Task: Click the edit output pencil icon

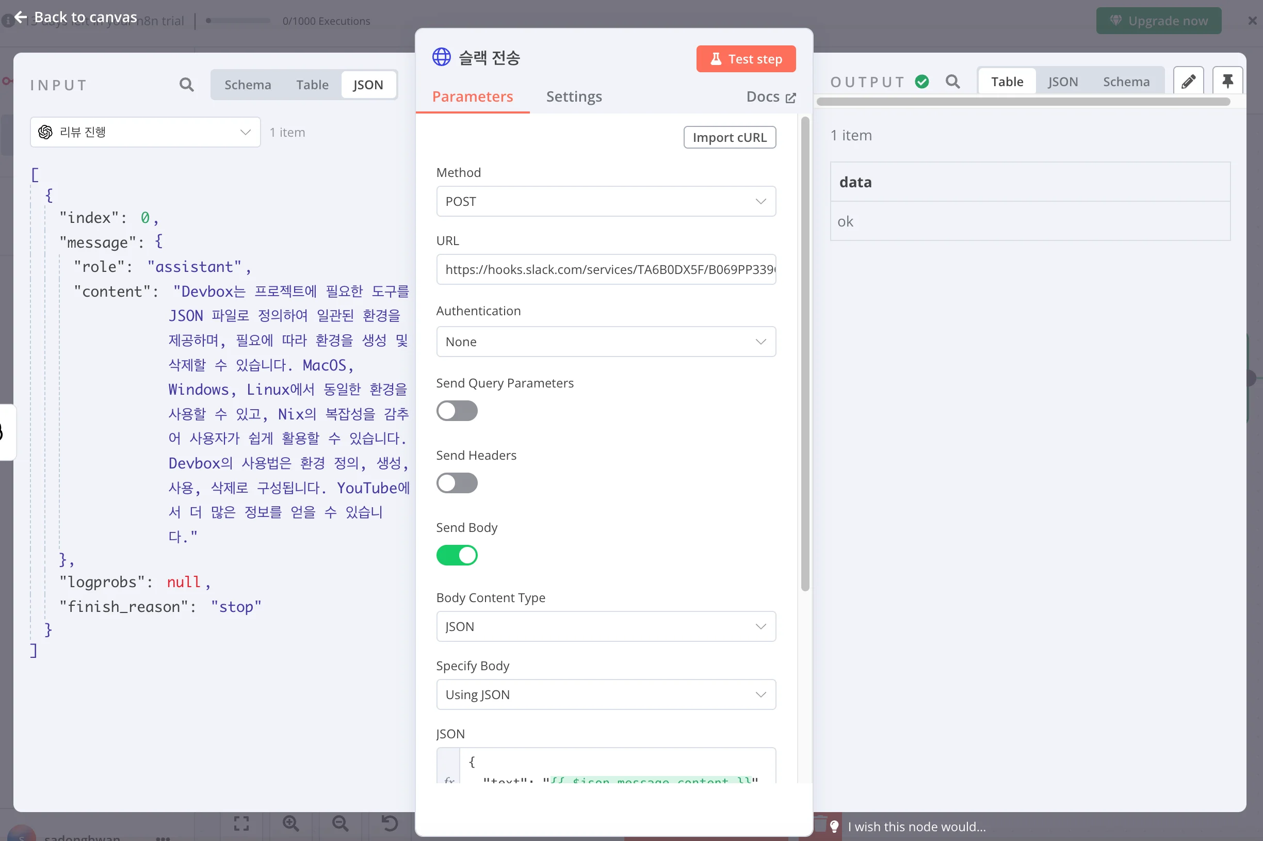Action: click(1189, 80)
